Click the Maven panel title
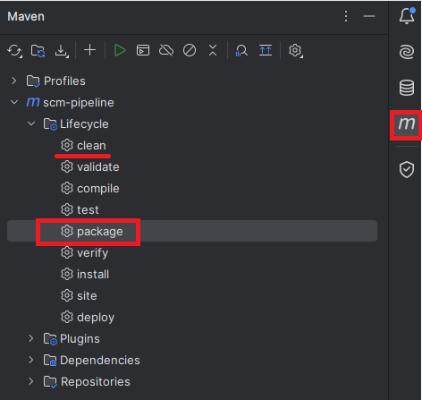This screenshot has height=400, width=422. click(x=26, y=16)
